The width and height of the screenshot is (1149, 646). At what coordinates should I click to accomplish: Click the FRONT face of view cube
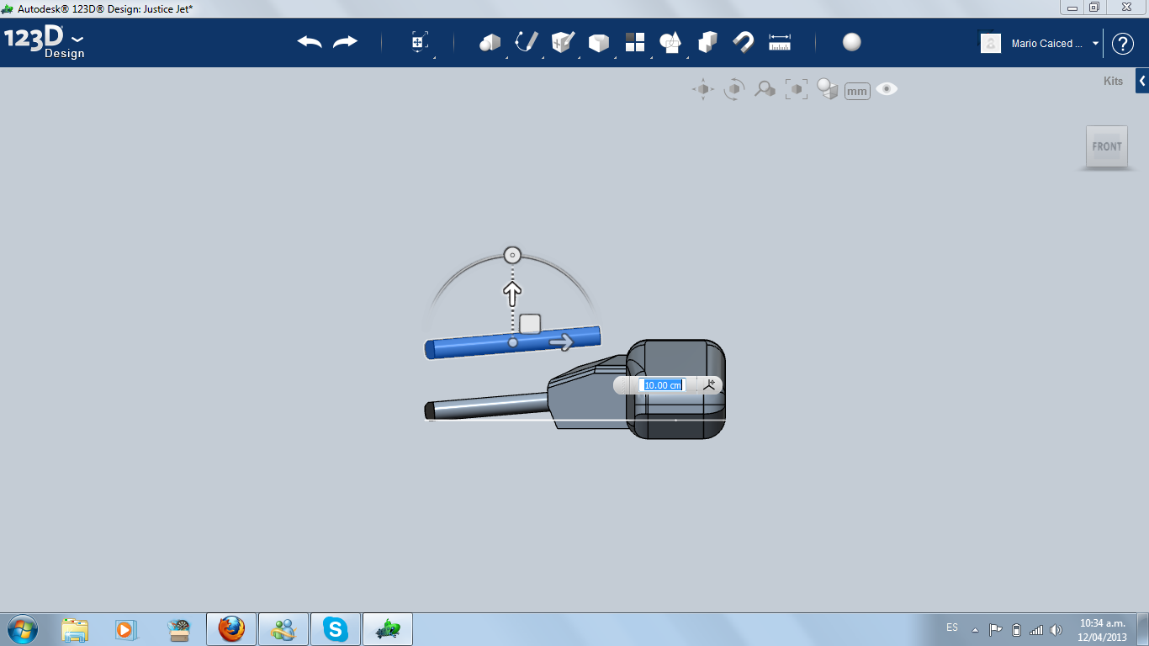(1107, 146)
